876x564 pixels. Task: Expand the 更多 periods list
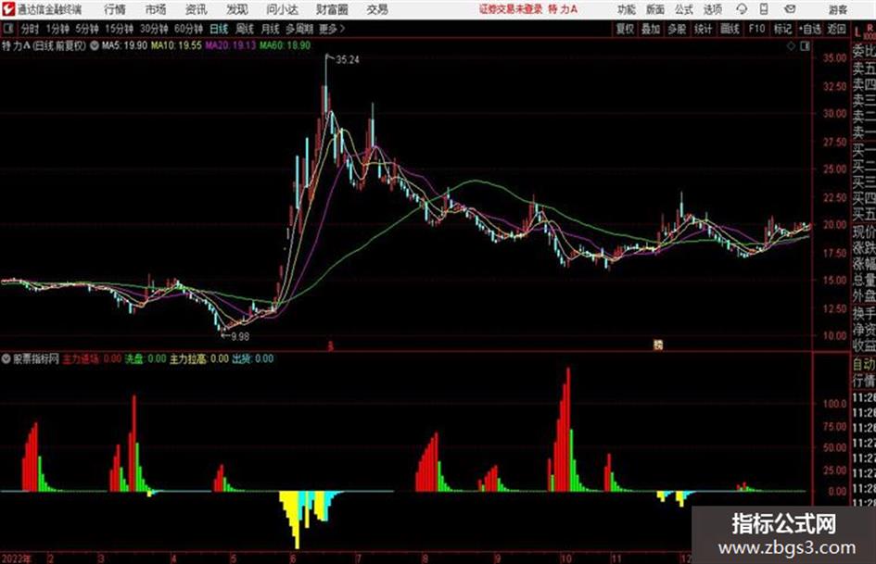pos(332,29)
